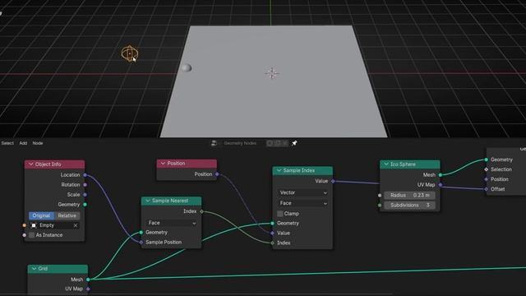Image resolution: width=526 pixels, height=296 pixels.
Task: Click the Empty object type icon
Action: point(34,225)
